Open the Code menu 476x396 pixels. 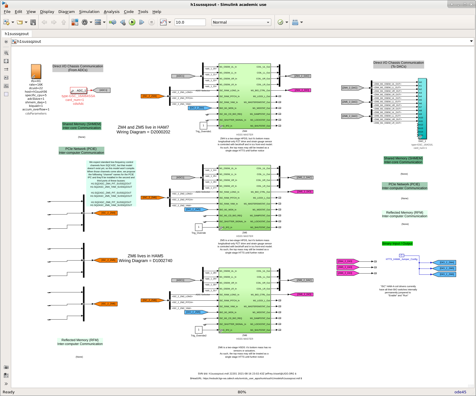[129, 12]
